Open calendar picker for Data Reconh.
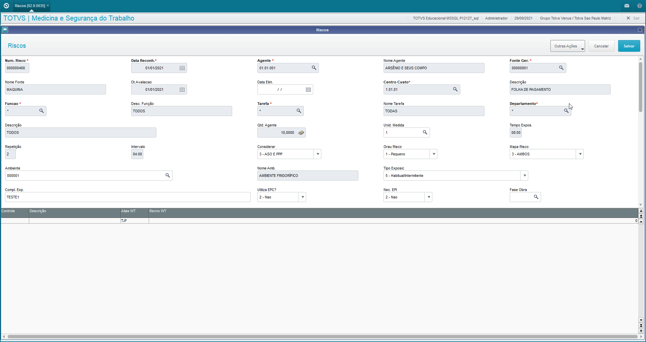Image resolution: width=646 pixels, height=342 pixels. point(182,68)
